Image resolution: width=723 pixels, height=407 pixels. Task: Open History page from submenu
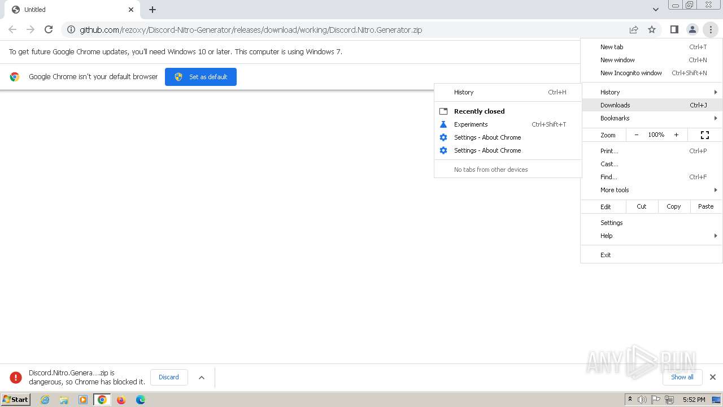coord(508,92)
